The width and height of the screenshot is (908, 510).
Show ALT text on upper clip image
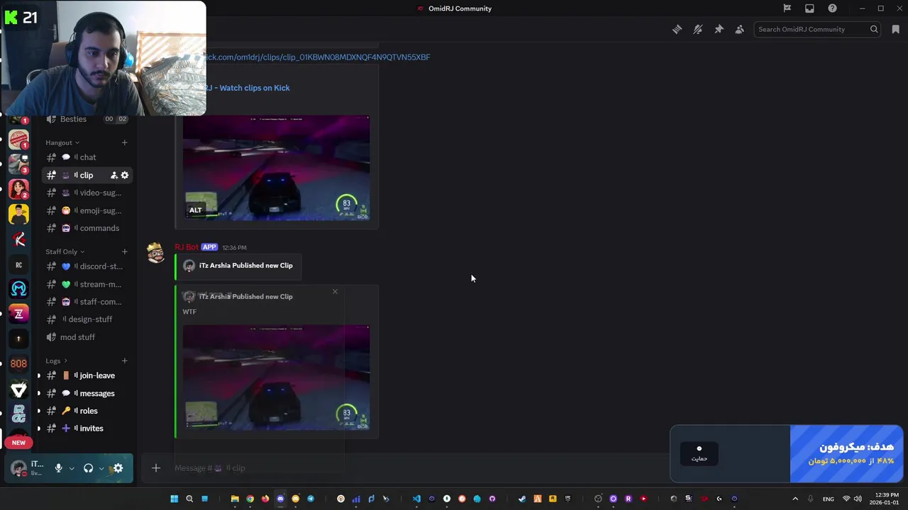(195, 210)
